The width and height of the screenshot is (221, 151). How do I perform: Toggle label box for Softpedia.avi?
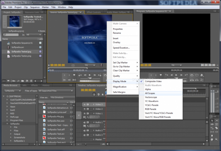40,47
